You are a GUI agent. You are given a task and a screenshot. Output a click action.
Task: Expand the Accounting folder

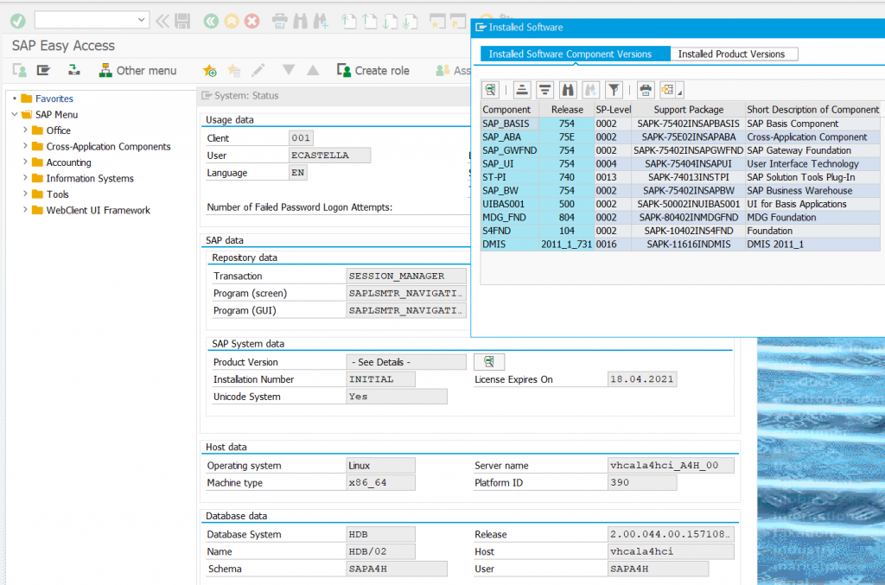point(25,162)
